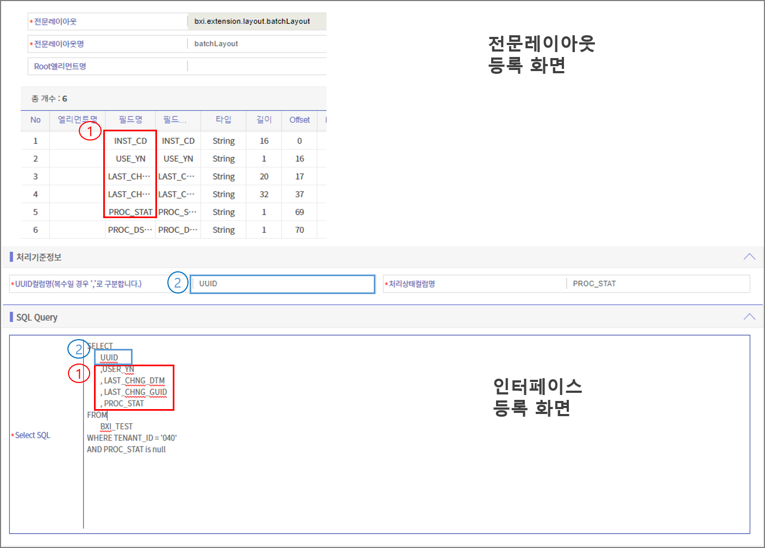The image size is (765, 548).
Task: Click the offset value 70 in row 6
Action: point(299,230)
